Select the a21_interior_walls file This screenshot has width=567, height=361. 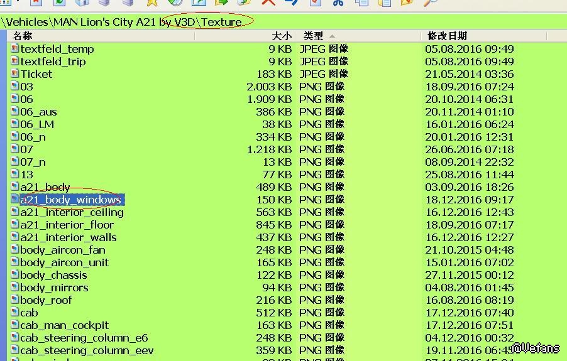click(69, 237)
